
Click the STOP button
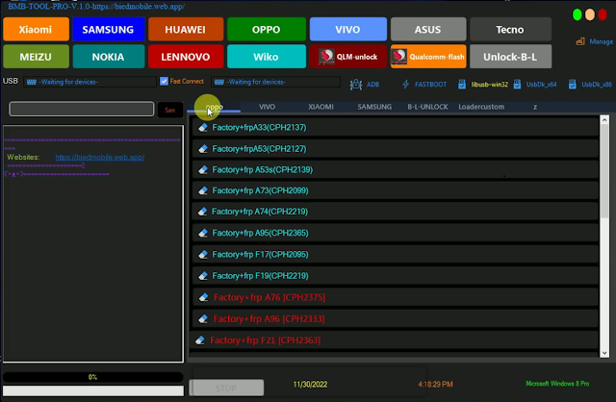click(226, 388)
